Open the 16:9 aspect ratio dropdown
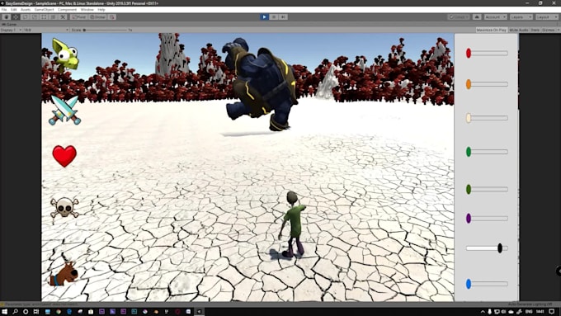Screen dimensions: 561x316 [46, 30]
